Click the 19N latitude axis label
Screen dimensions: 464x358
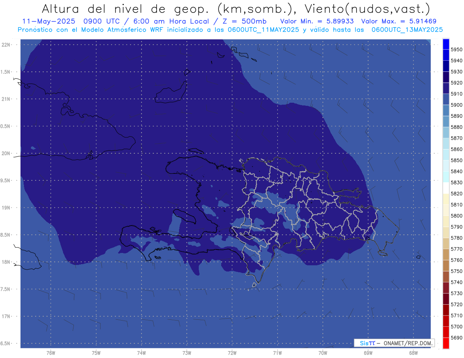coord(6,207)
